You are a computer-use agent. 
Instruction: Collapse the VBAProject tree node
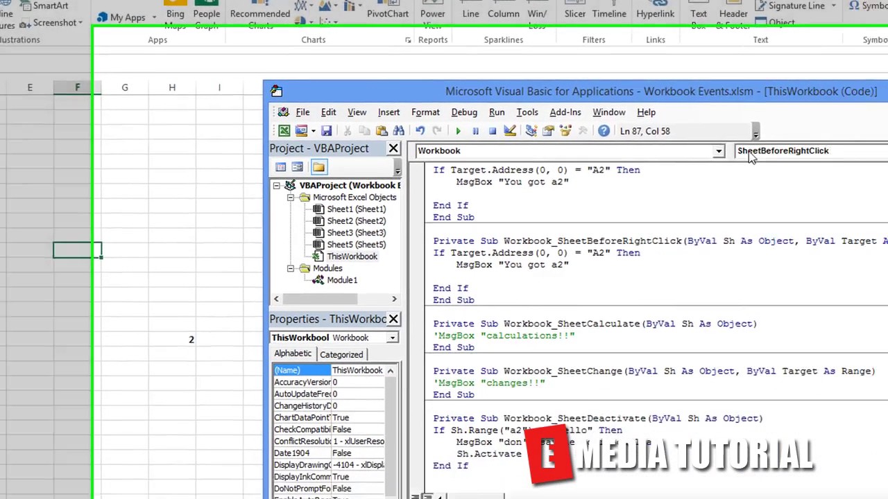pos(277,186)
